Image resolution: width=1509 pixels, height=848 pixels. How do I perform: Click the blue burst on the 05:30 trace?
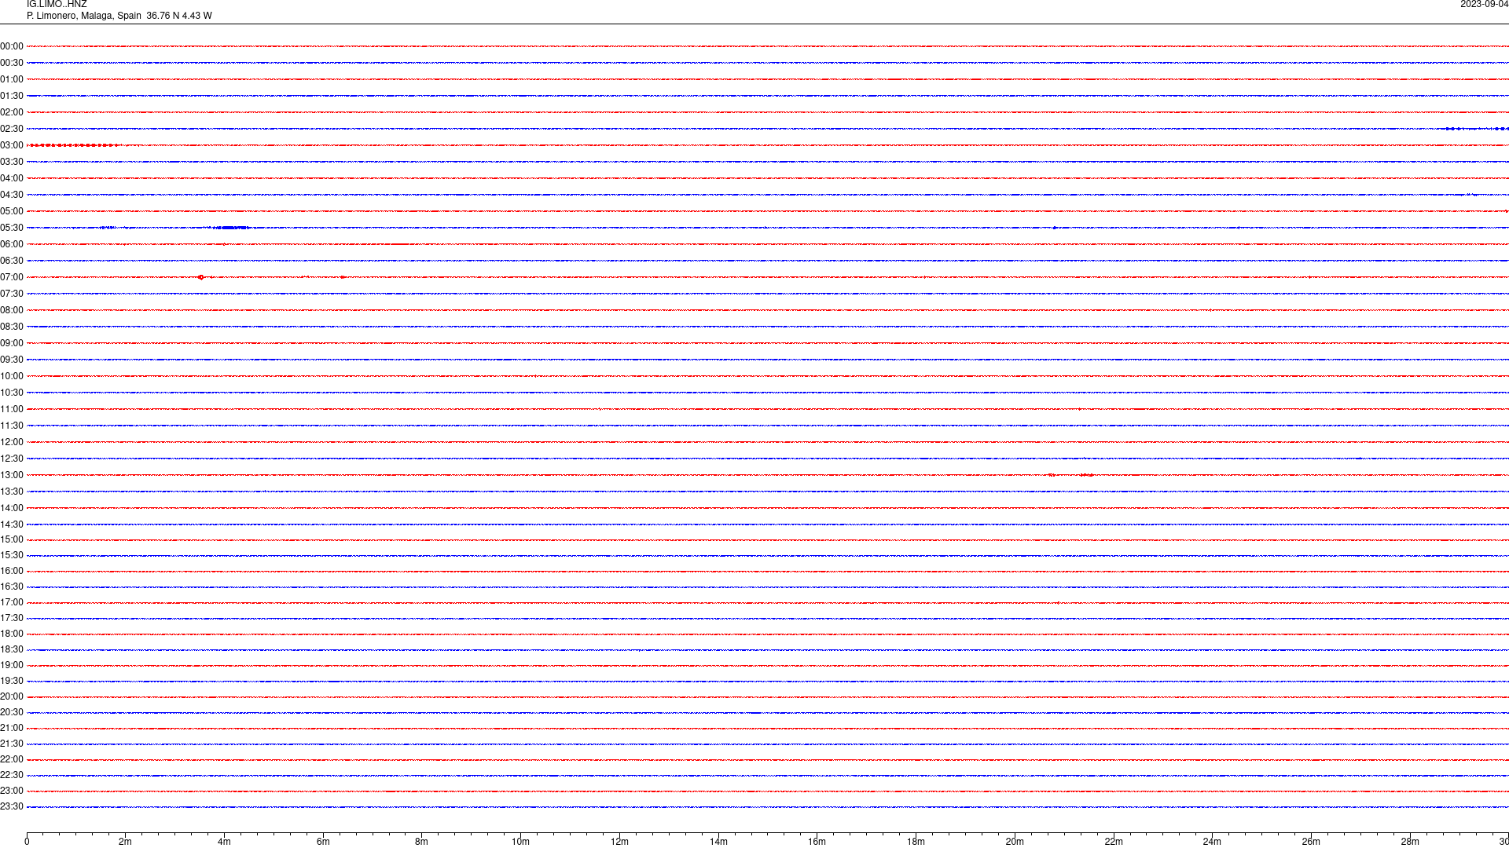(x=230, y=228)
